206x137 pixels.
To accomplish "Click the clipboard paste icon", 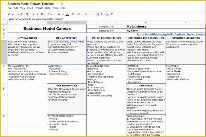I will coord(21,14).
